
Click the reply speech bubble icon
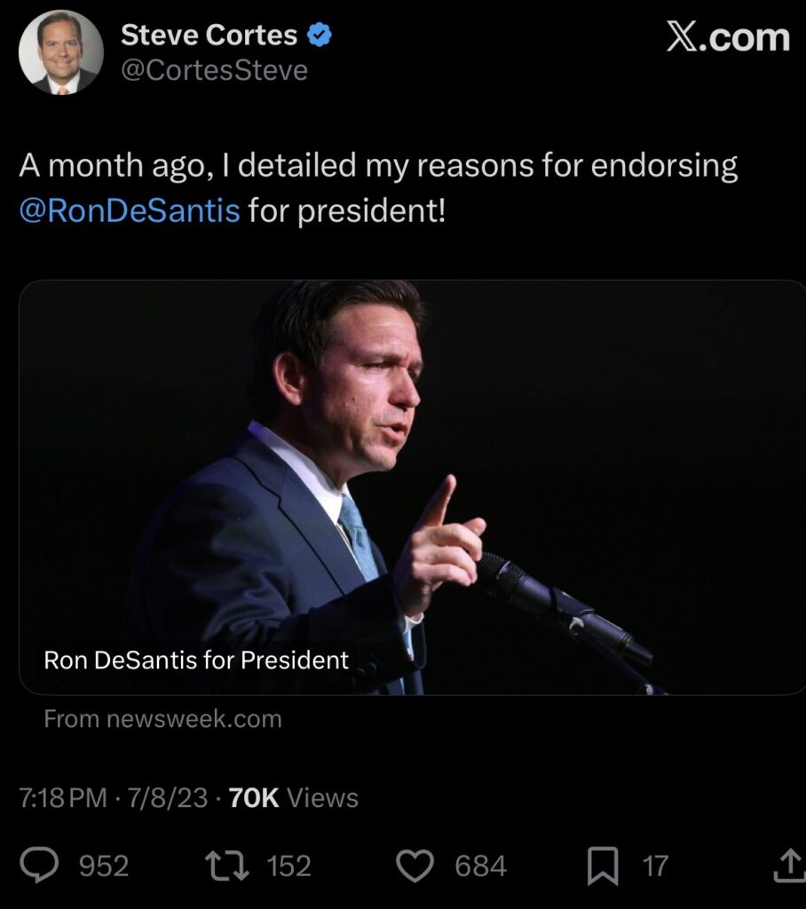(x=40, y=866)
